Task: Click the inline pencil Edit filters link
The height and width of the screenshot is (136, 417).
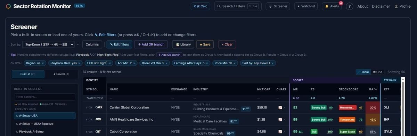Action: (105, 35)
